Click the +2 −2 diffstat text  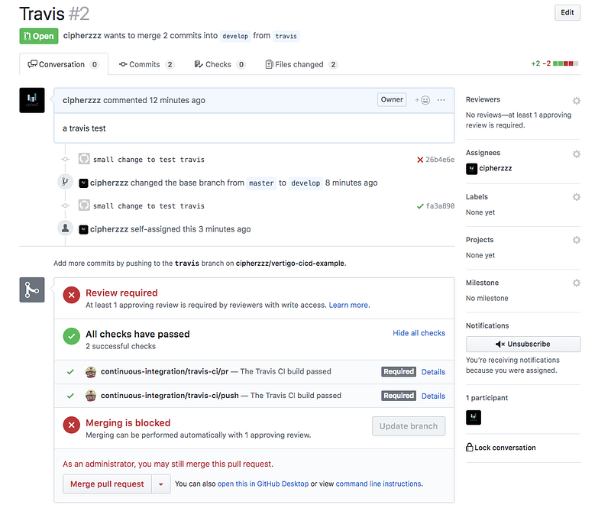click(x=541, y=63)
